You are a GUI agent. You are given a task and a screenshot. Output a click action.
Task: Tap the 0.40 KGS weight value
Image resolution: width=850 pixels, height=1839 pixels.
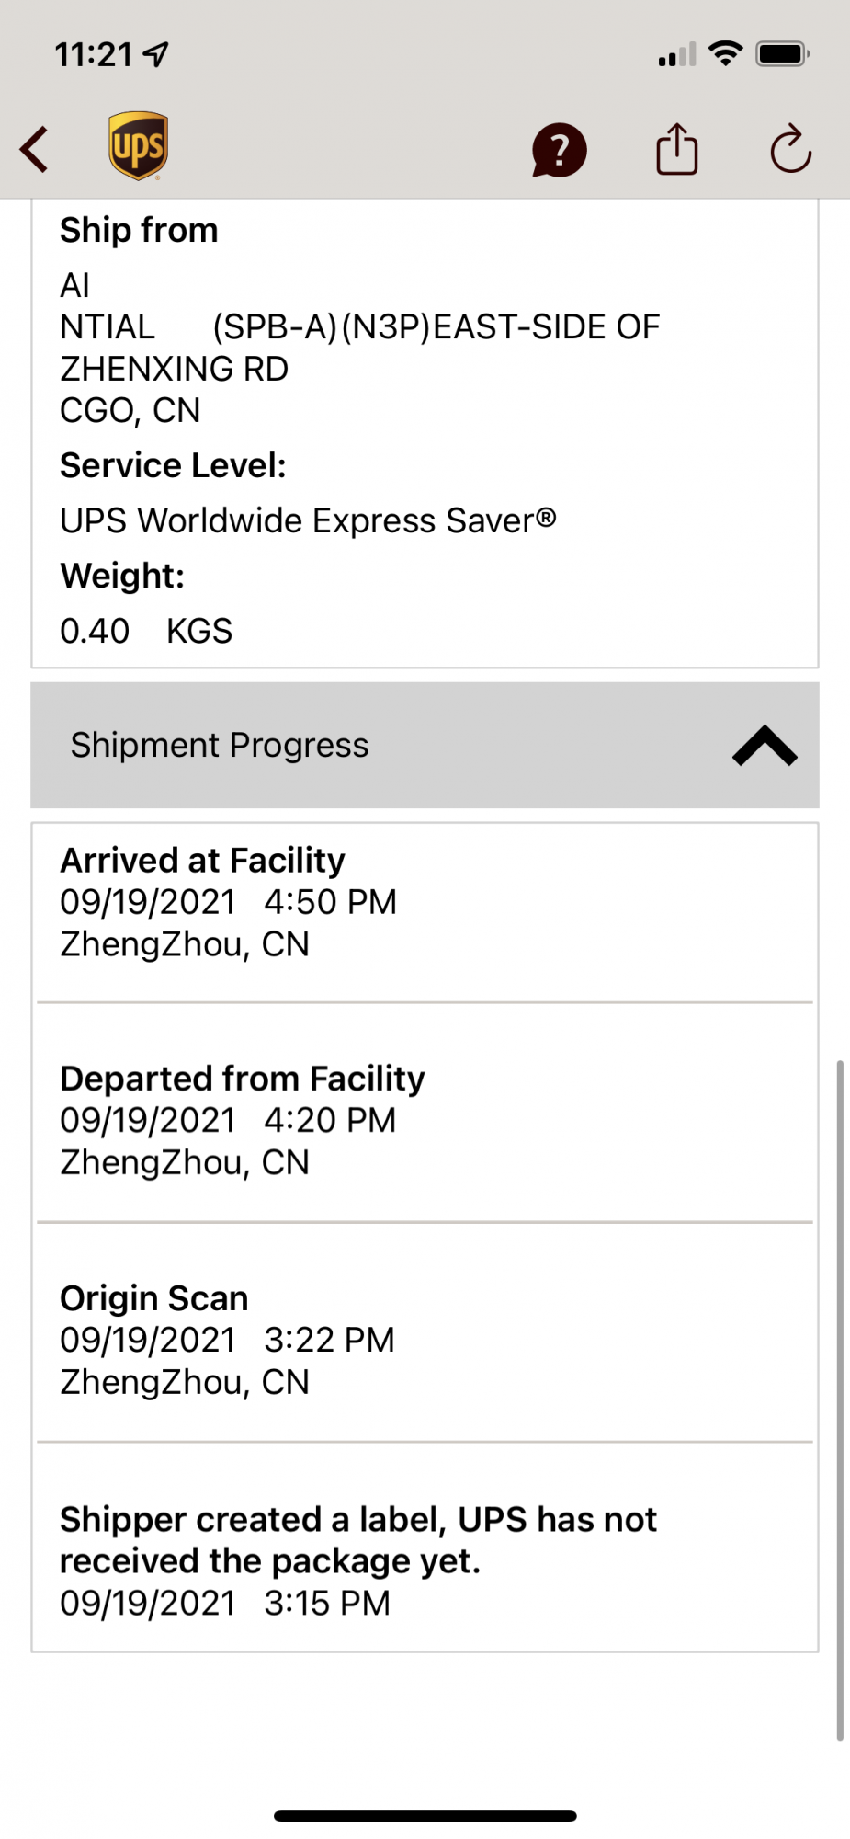point(146,631)
